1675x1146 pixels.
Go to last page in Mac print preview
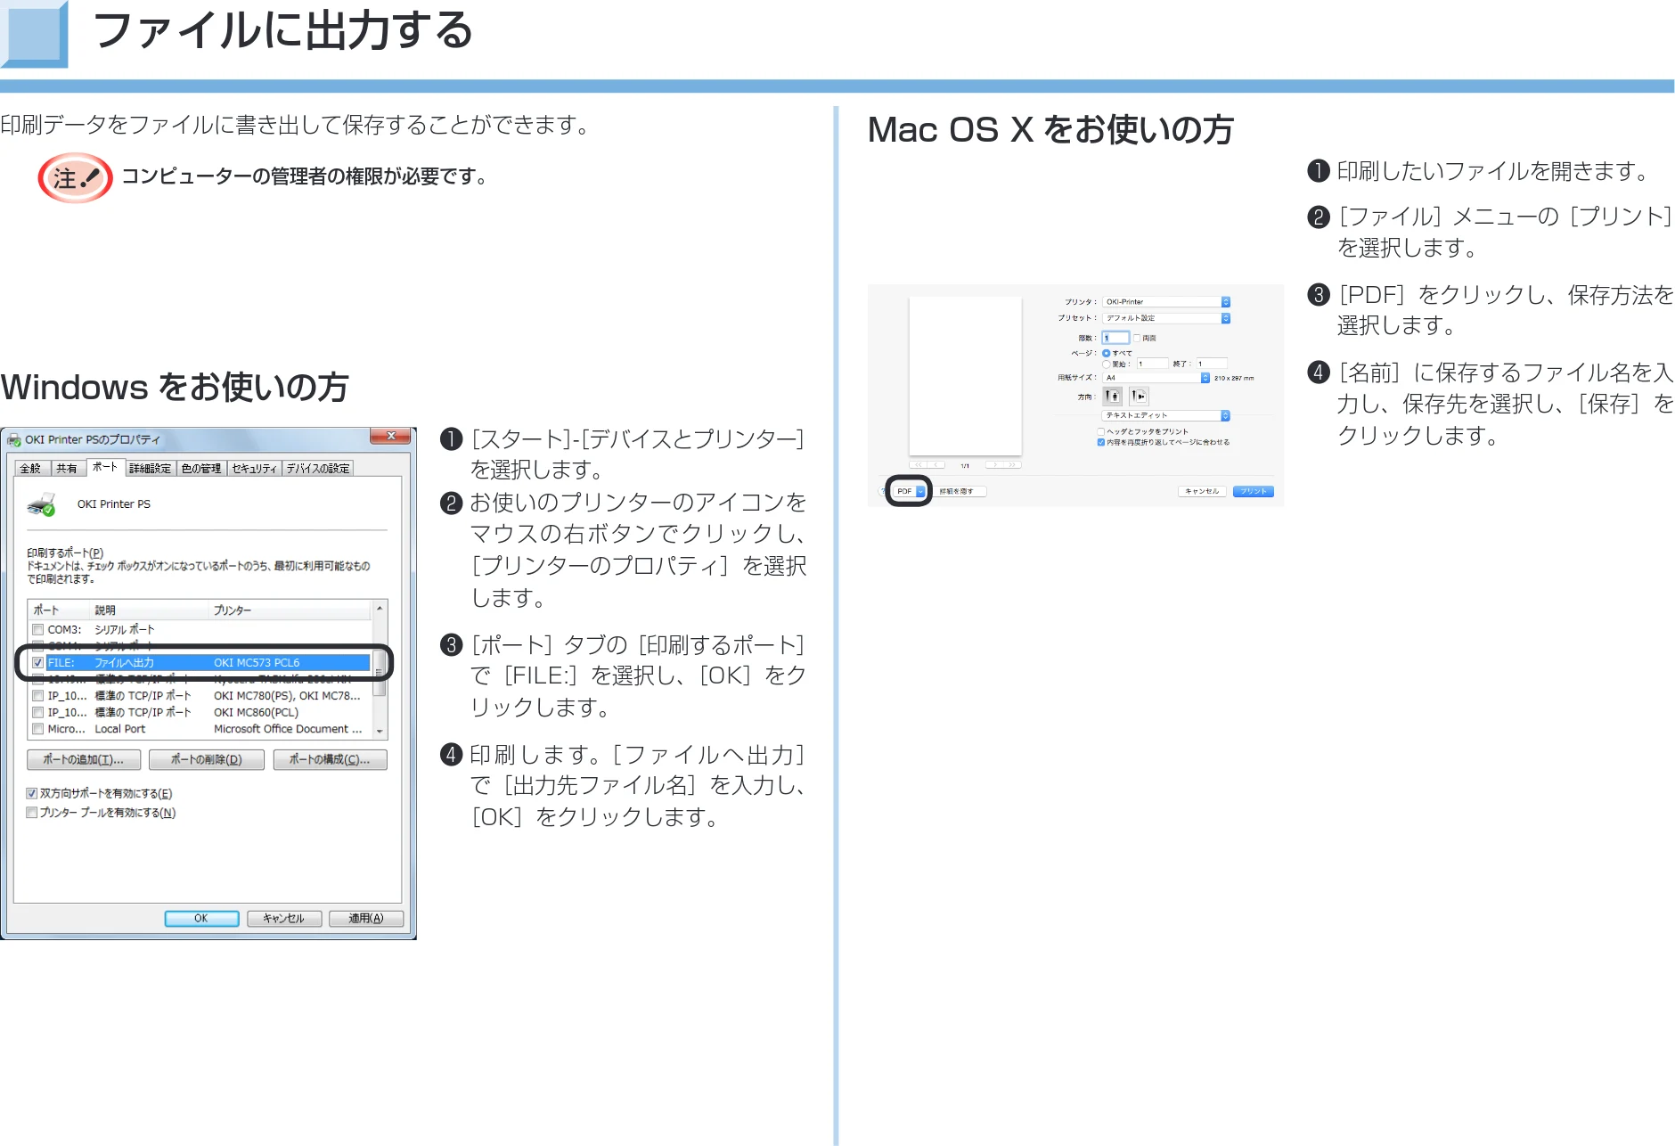(x=1012, y=464)
